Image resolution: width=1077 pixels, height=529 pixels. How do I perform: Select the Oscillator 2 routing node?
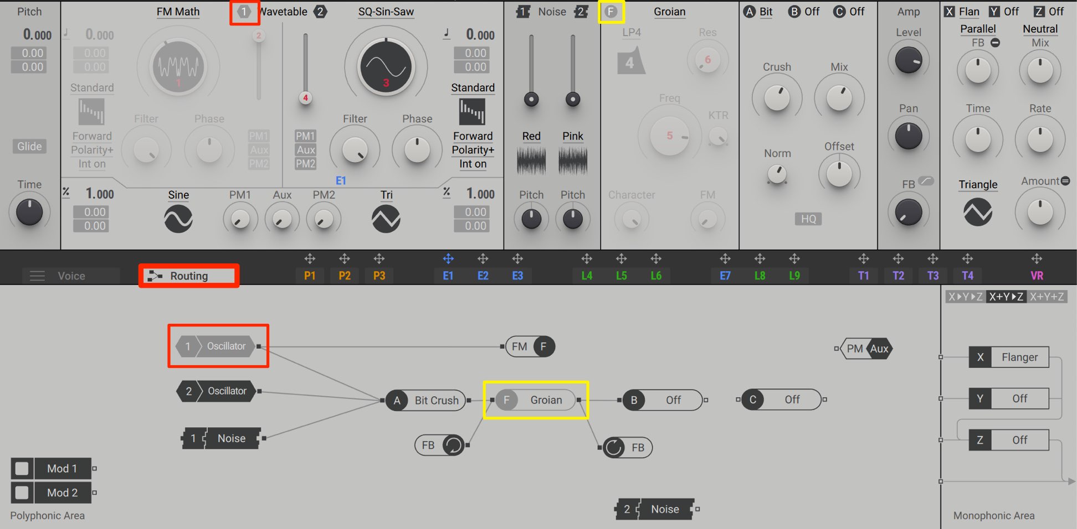(216, 391)
